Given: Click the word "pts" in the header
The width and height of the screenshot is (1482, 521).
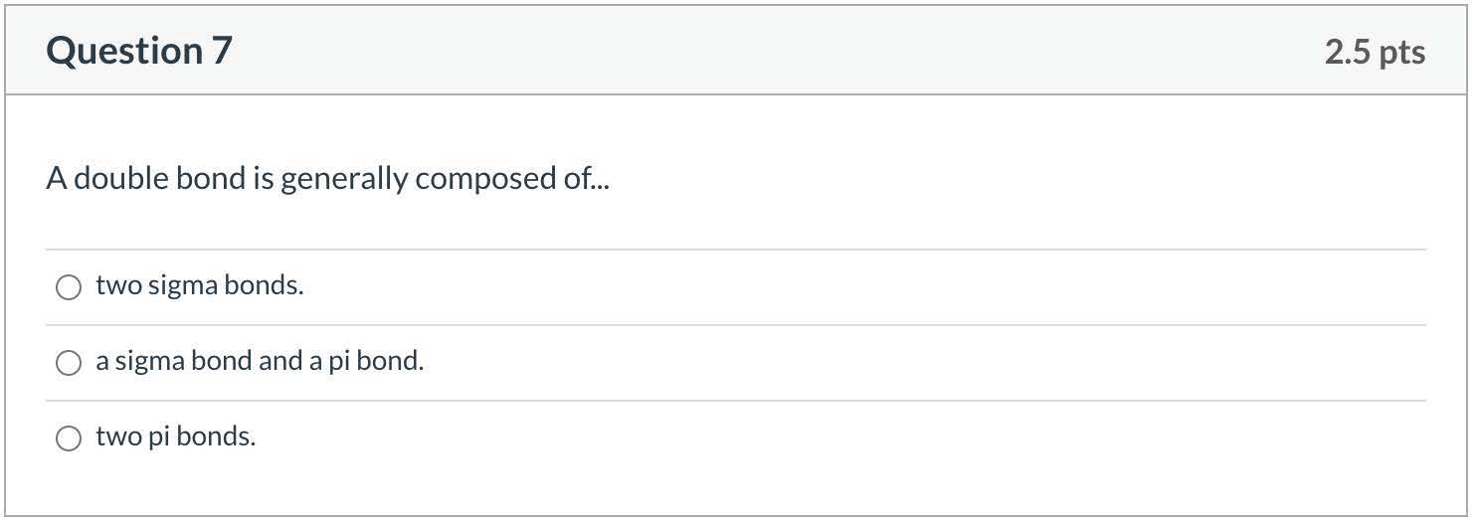Looking at the screenshot, I should [x=1402, y=52].
